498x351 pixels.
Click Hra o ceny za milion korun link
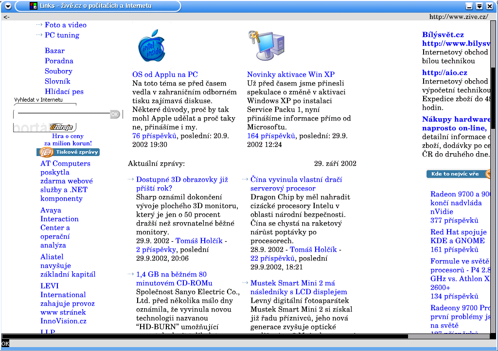68,140
